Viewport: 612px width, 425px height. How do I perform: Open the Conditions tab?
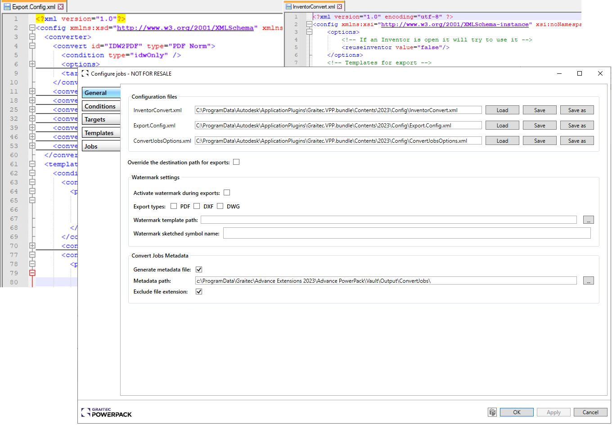click(x=101, y=106)
